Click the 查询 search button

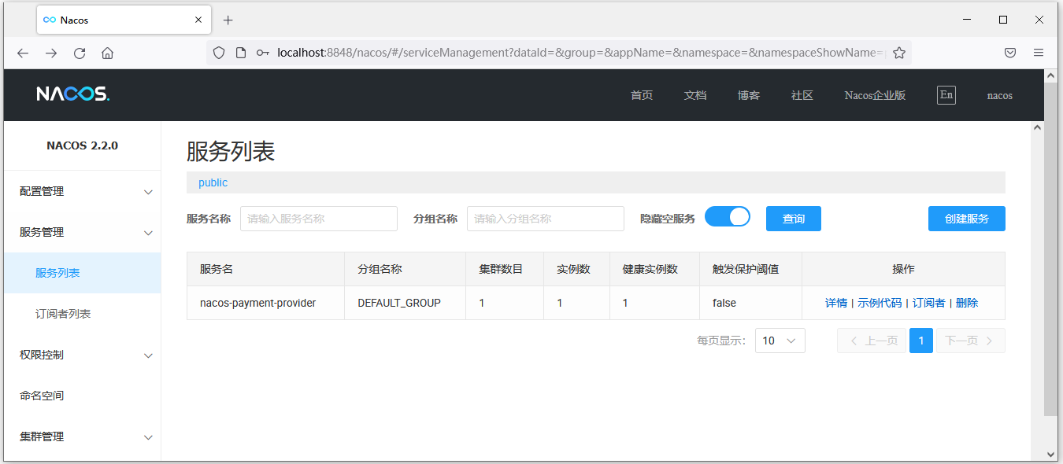[x=794, y=219]
